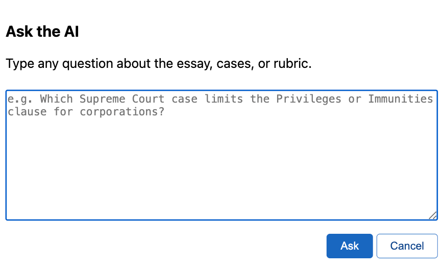443x269 pixels.
Task: Activate the blue-bordered text input
Action: click(222, 155)
